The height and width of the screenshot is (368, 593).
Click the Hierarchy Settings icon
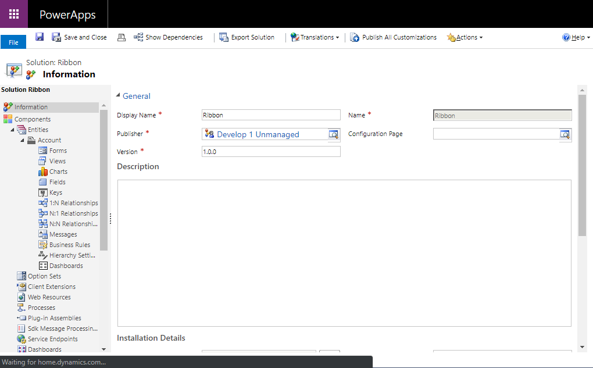(43, 255)
